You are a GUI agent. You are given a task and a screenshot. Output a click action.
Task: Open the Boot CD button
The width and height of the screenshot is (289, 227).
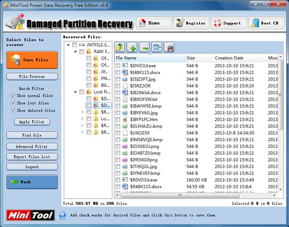coord(266,23)
